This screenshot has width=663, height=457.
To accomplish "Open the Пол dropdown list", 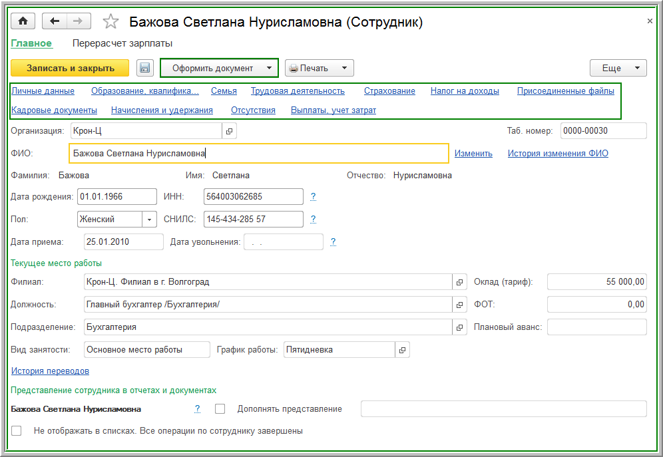I will click(x=149, y=219).
